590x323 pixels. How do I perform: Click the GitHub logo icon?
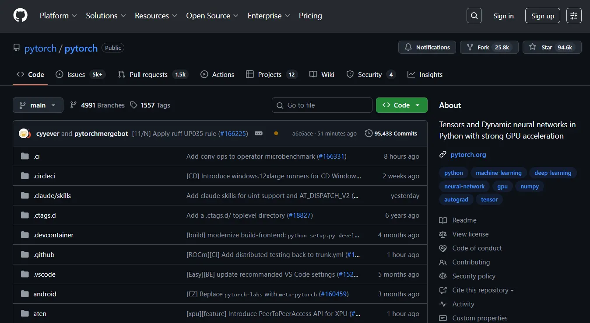coord(20,16)
